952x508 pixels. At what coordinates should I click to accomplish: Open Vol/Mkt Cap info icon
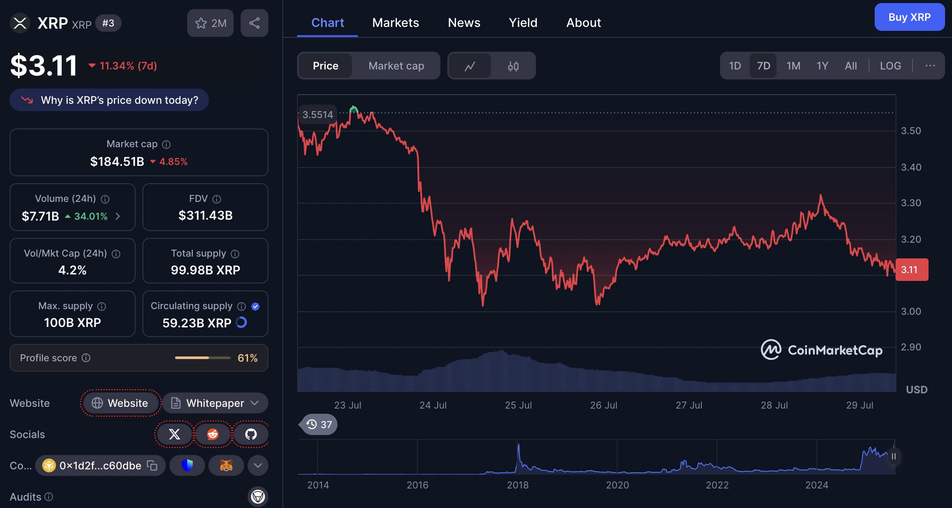(x=116, y=254)
